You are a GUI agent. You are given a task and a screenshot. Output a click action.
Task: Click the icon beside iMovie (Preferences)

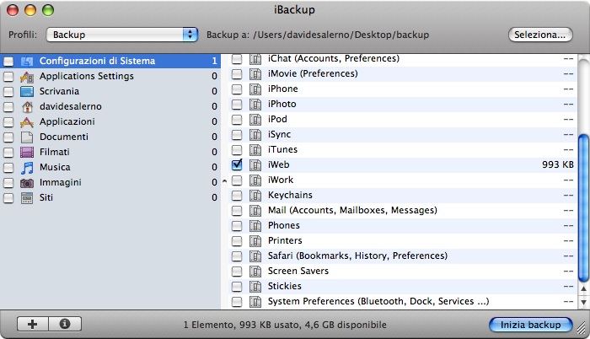[255, 74]
